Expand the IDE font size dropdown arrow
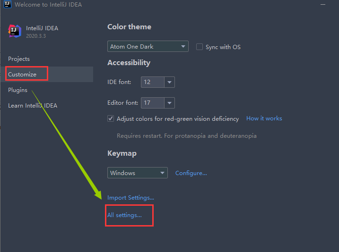Screen dimensions: 339x252 [169, 82]
